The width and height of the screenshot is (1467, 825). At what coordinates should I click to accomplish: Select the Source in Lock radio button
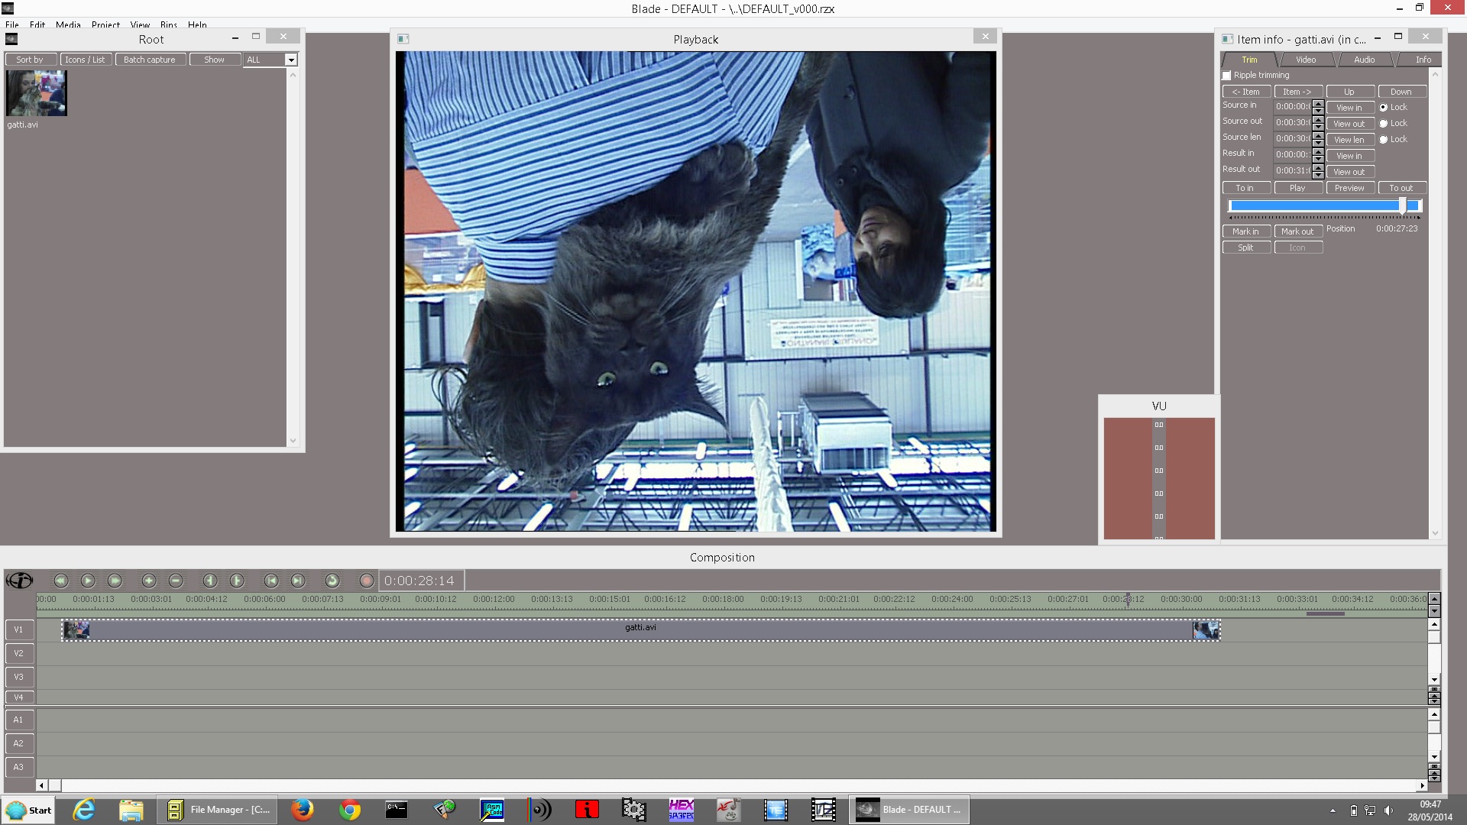click(1384, 108)
